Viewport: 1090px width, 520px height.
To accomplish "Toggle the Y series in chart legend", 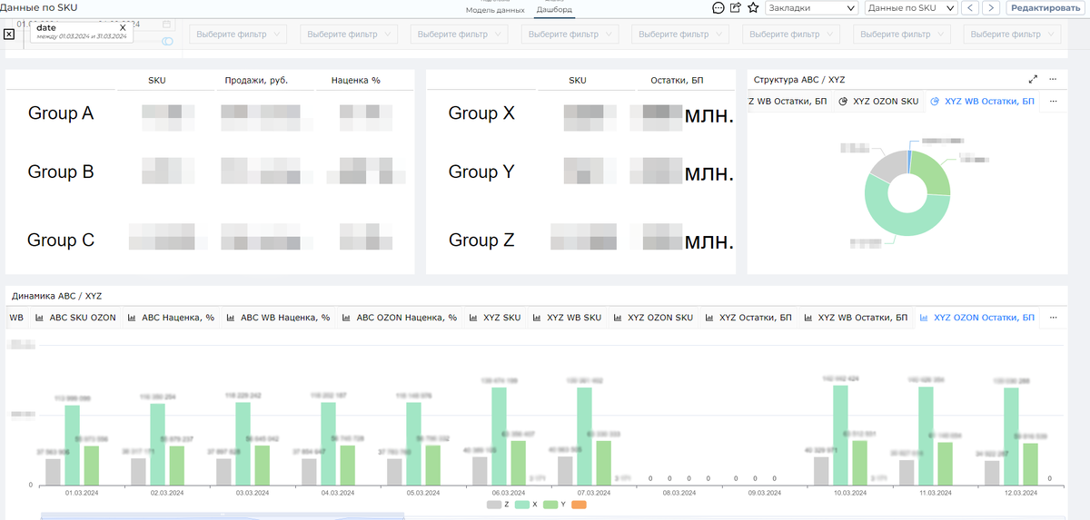I will tap(554, 505).
